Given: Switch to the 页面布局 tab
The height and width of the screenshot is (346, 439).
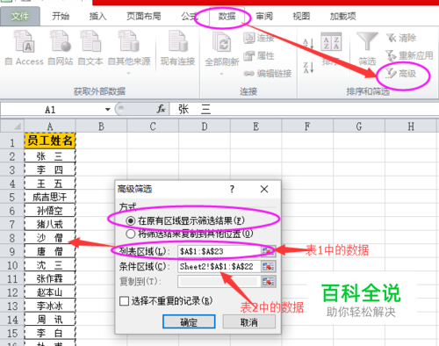Looking at the screenshot, I should pyautogui.click(x=144, y=17).
